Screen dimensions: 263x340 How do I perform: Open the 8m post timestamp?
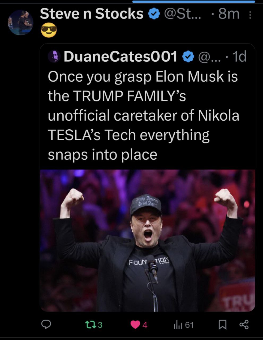228,14
